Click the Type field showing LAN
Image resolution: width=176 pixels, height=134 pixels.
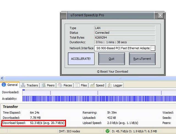click(x=125, y=28)
